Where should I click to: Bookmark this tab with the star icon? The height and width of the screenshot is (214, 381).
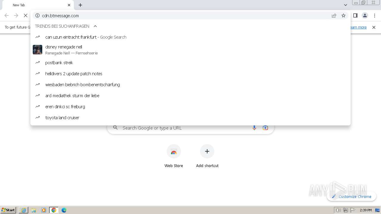click(343, 15)
